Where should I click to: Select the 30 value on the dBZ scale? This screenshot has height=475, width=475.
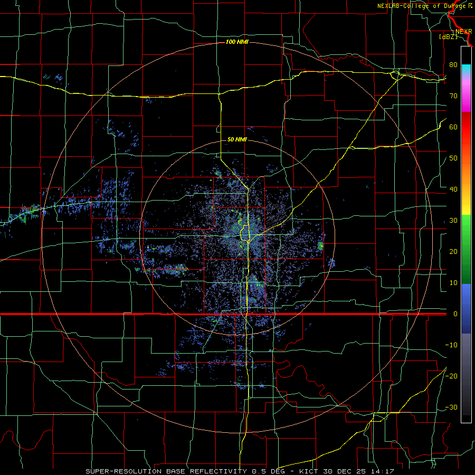click(453, 221)
